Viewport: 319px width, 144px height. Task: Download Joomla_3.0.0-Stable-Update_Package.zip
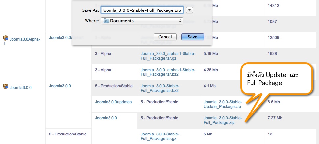coord(223,104)
